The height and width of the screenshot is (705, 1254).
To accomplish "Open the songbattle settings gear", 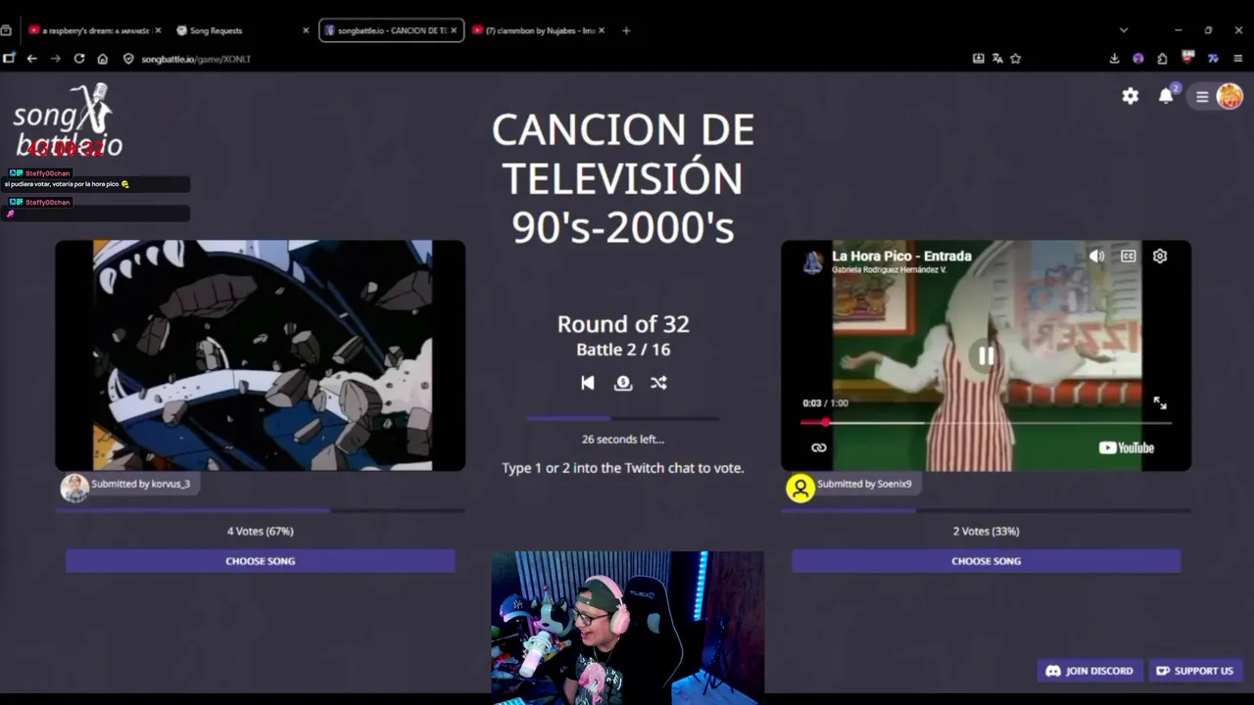I will (1131, 96).
